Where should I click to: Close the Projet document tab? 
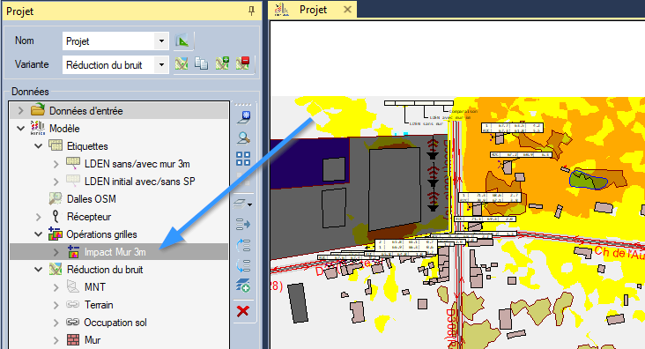[347, 10]
